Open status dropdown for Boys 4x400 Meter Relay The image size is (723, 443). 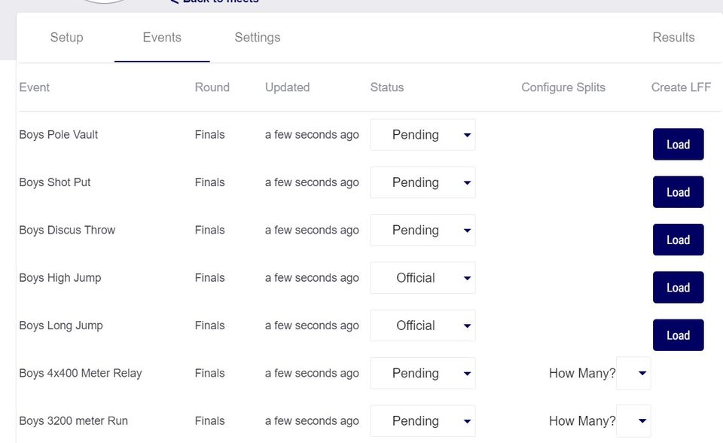pyautogui.click(x=423, y=374)
